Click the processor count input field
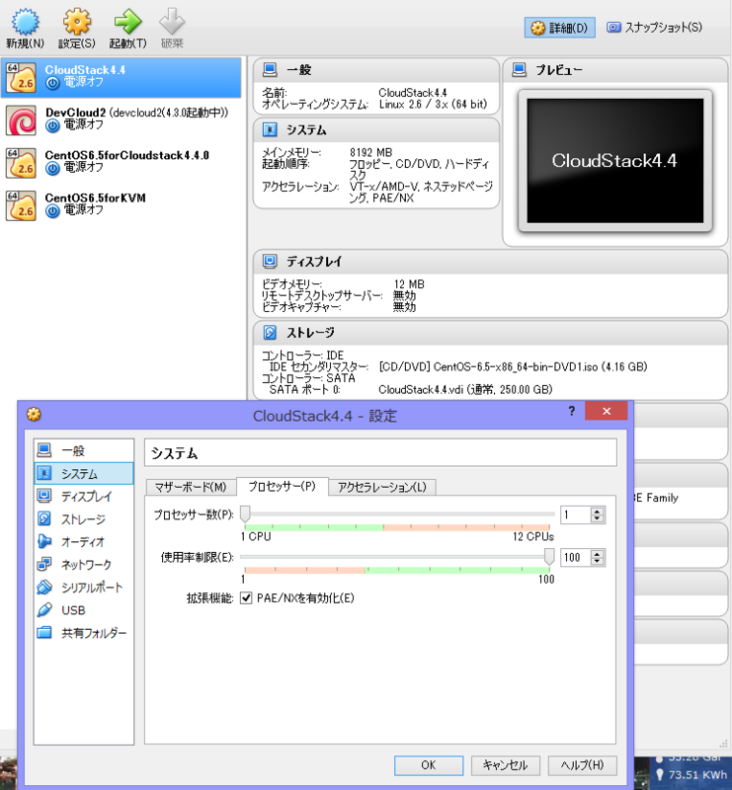 pos(575,514)
